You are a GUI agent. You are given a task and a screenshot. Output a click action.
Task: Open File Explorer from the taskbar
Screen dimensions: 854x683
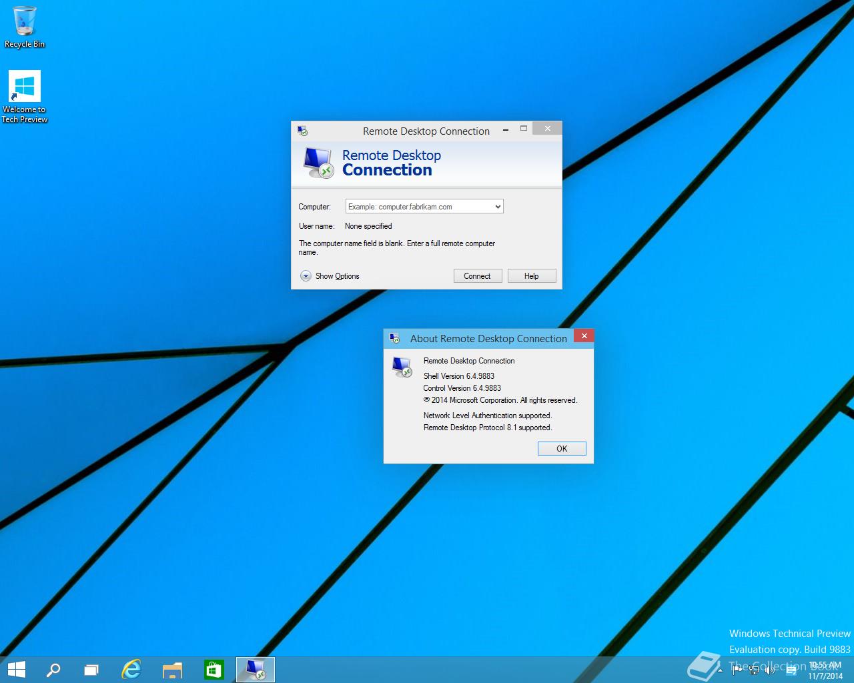click(x=172, y=670)
